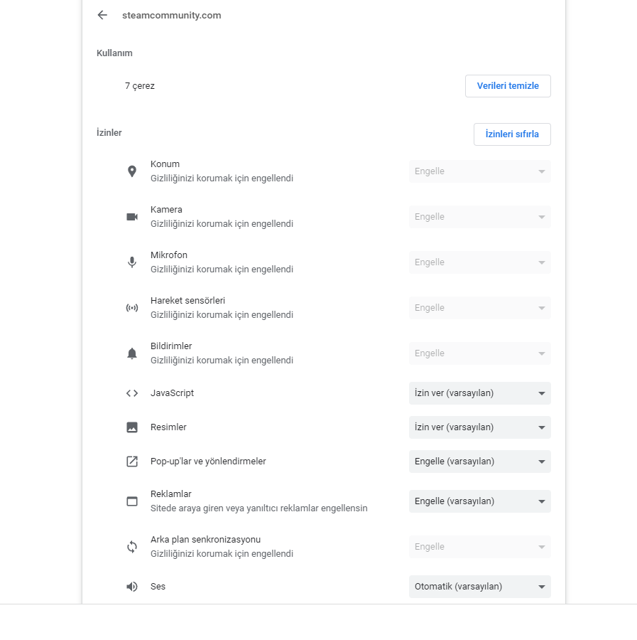Click the Konum location pin icon
This screenshot has height=640, width=637.
click(132, 171)
